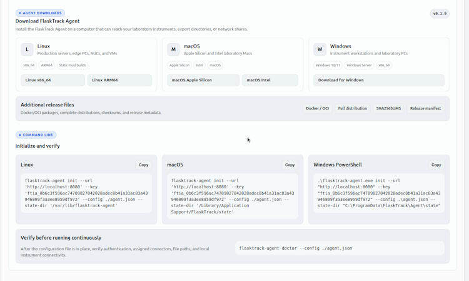Click 'Verify before running continuously' heading
Image resolution: width=469 pixels, height=281 pixels.
click(x=61, y=238)
